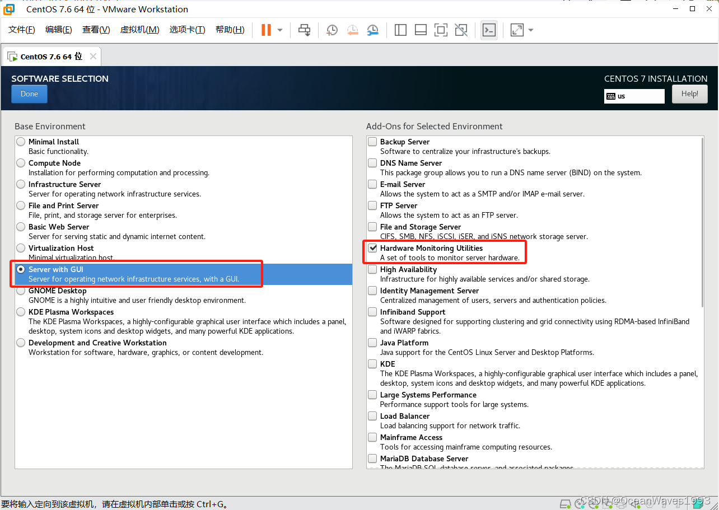Select the Virtualization Host radio button
The image size is (719, 510).
(x=21, y=248)
